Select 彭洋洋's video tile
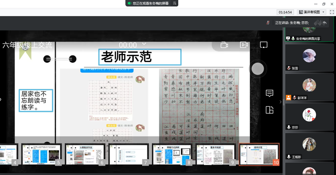This screenshot has width=336, height=175. 309,87
